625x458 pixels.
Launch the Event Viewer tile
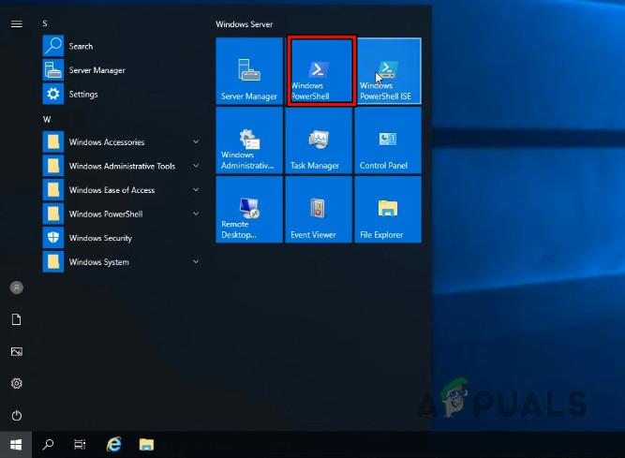[x=319, y=210]
